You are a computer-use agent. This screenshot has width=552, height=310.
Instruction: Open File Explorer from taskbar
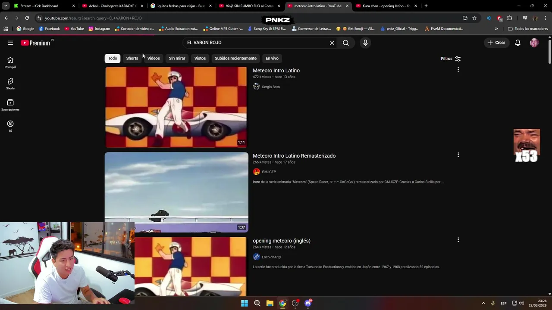coord(270,303)
